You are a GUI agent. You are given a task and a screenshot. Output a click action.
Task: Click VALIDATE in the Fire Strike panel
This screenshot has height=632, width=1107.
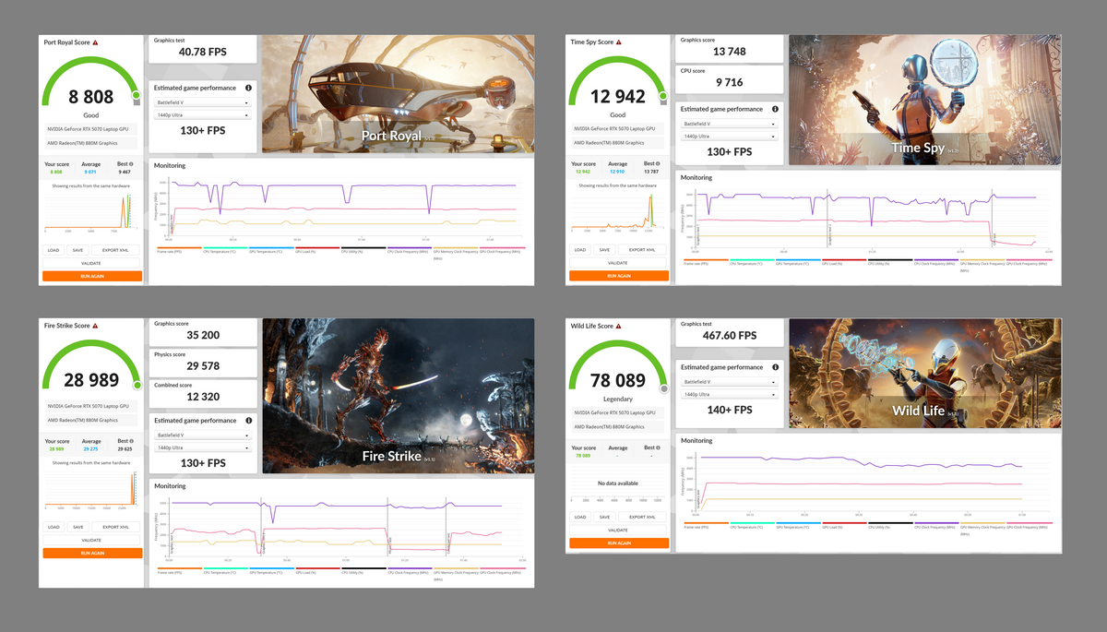click(x=92, y=540)
